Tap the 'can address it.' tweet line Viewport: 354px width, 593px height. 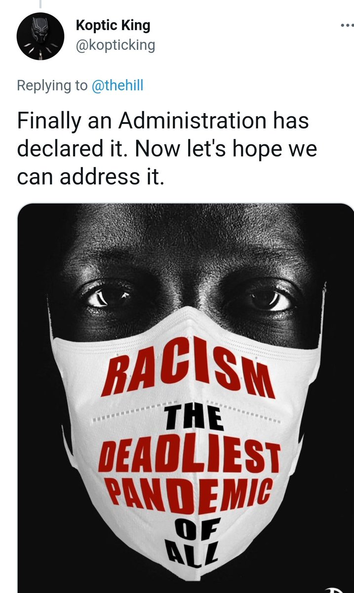[90, 176]
